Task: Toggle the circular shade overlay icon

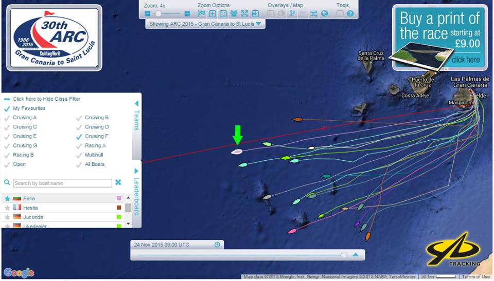Action: (281, 13)
